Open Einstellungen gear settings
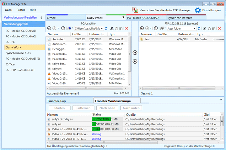 198,10
